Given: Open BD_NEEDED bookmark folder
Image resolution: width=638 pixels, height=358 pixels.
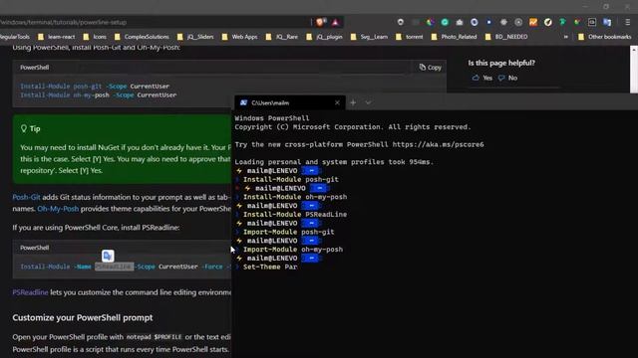Looking at the screenshot, I should click(x=506, y=37).
